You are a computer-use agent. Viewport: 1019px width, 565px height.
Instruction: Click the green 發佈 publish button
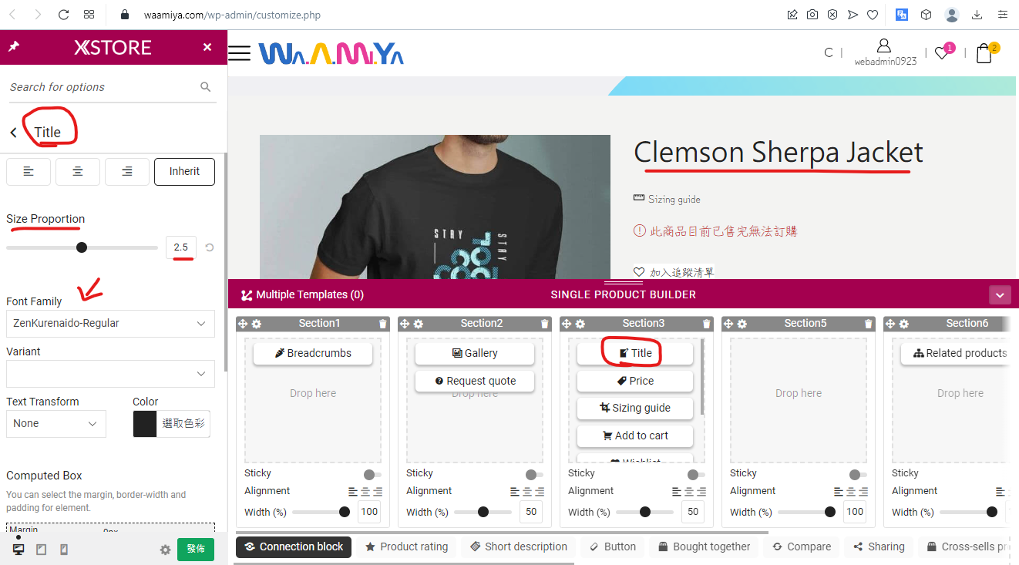pyautogui.click(x=196, y=549)
